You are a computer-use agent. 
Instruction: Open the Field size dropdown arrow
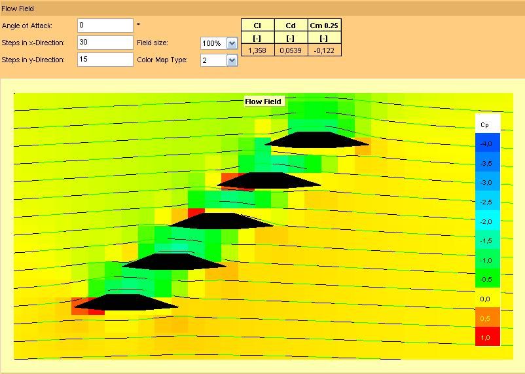[x=232, y=43]
